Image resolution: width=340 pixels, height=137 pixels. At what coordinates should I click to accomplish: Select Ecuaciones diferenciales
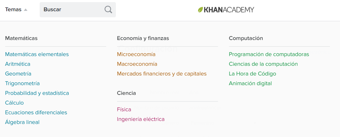tap(36, 112)
